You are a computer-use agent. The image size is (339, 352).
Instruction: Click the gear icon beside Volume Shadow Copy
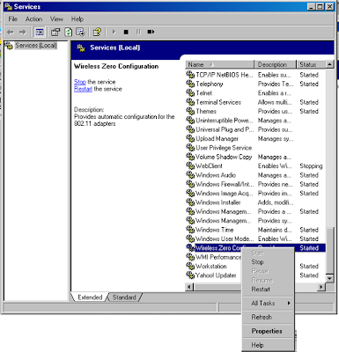click(x=190, y=157)
